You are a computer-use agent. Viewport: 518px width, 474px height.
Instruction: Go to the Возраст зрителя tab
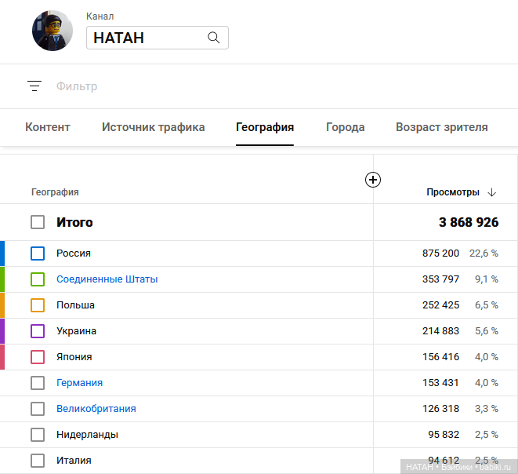441,127
